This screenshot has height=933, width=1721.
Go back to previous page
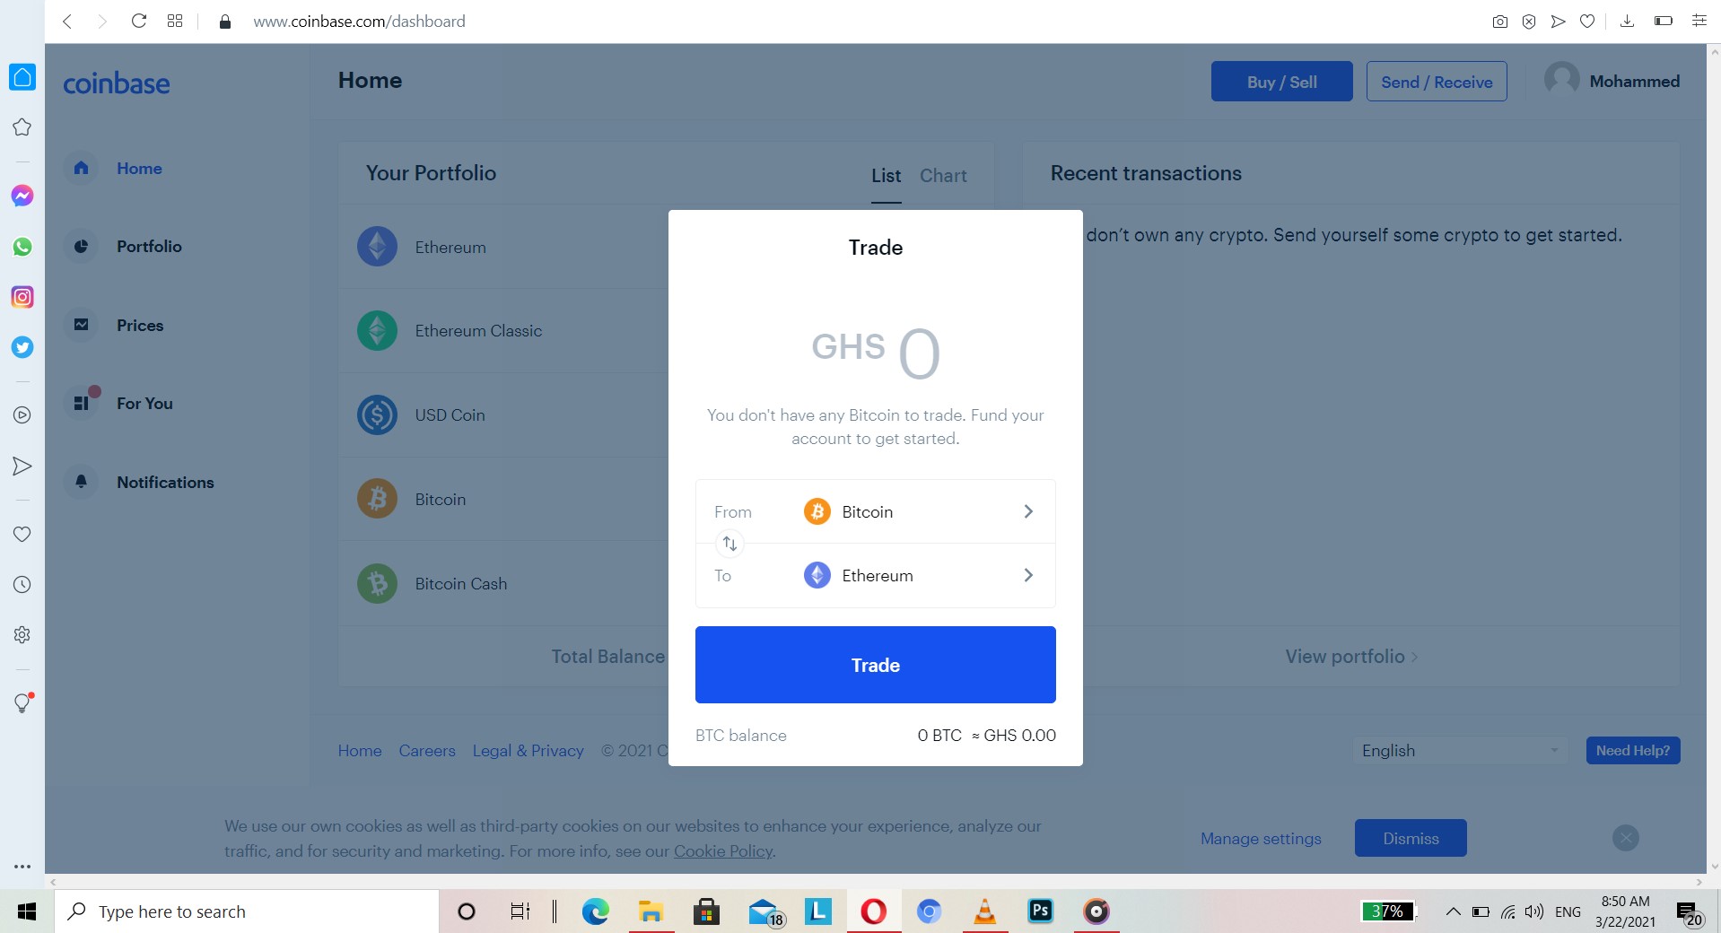(x=67, y=21)
